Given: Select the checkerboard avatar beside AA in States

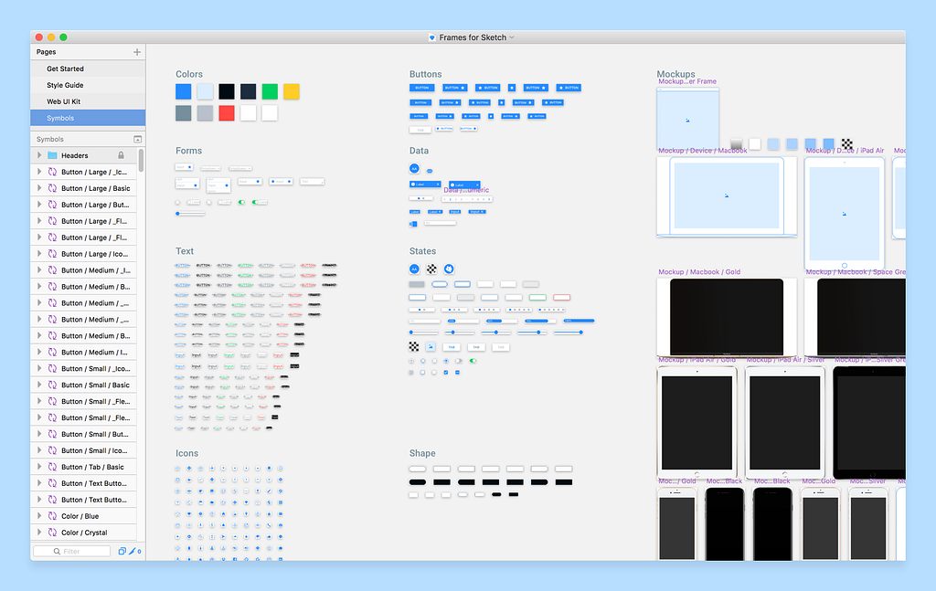Looking at the screenshot, I should [431, 269].
